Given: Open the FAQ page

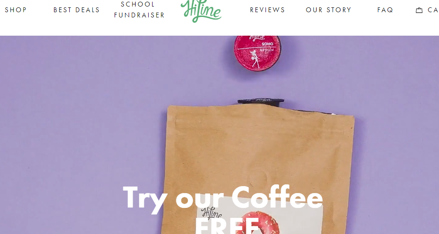Looking at the screenshot, I should tap(385, 10).
